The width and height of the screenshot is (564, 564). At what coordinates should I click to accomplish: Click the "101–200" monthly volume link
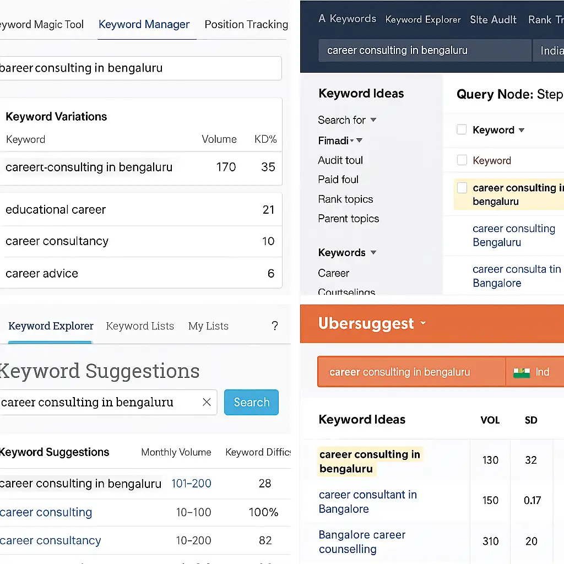tap(191, 484)
